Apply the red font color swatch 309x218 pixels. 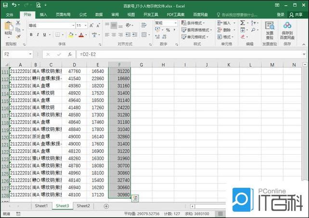point(80,35)
